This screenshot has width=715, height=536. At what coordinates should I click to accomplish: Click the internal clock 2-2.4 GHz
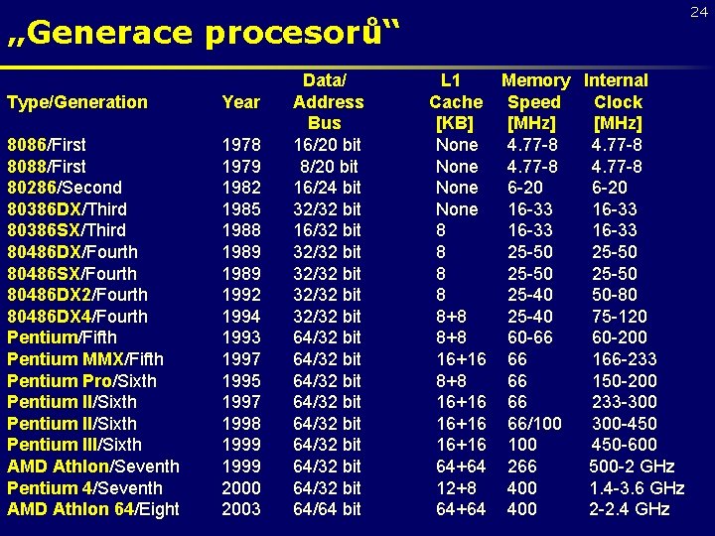click(630, 509)
